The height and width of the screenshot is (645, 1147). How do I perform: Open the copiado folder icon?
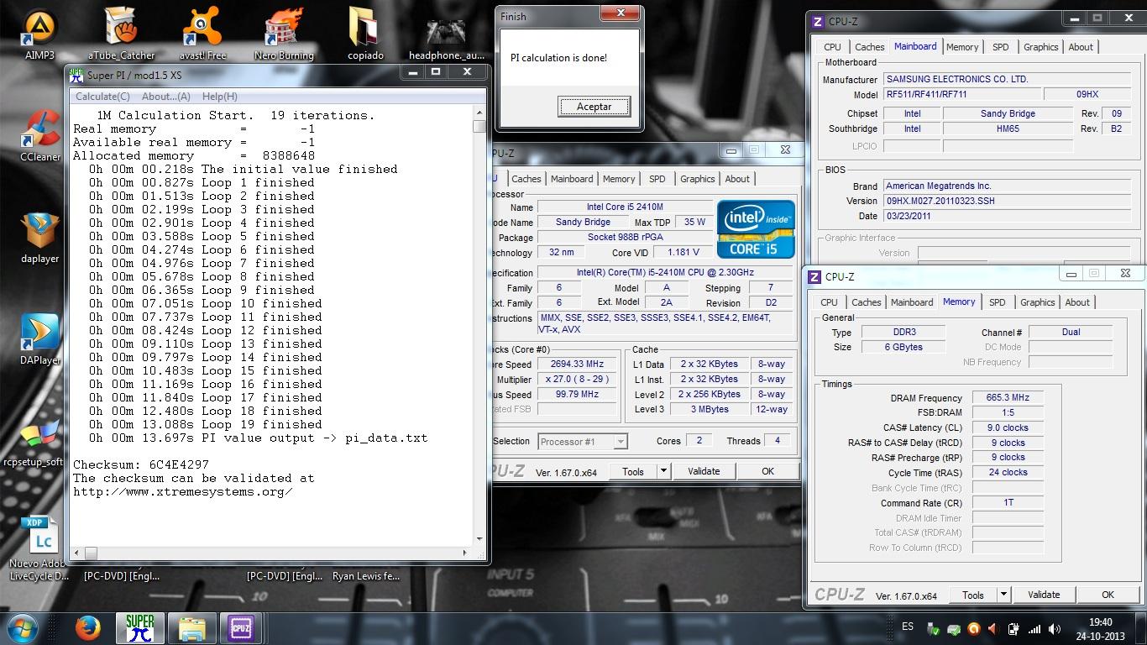365,34
